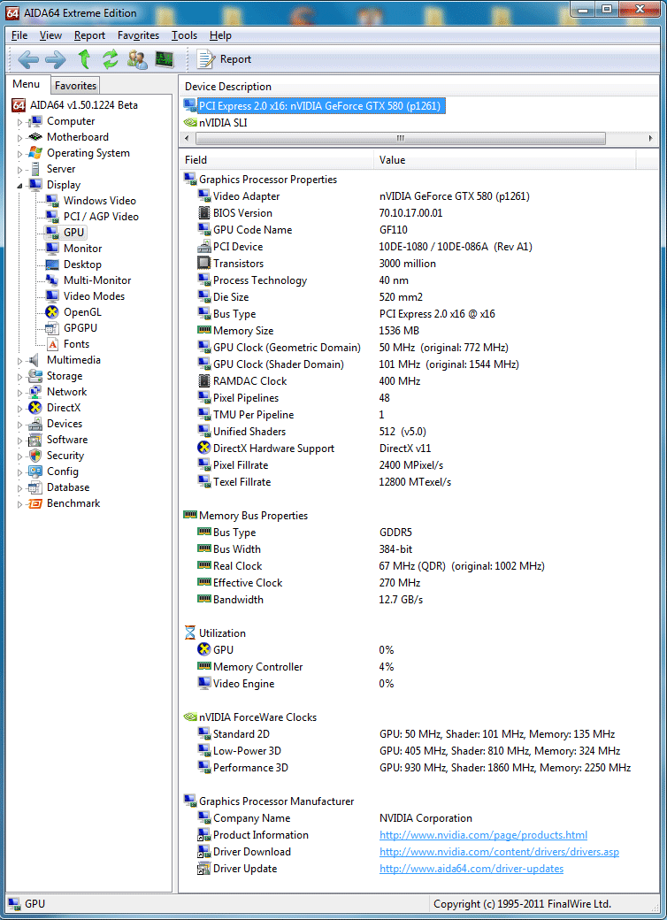Select the Bandwidth 12.7 GB/s row
This screenshot has width=667, height=920.
pos(418,600)
